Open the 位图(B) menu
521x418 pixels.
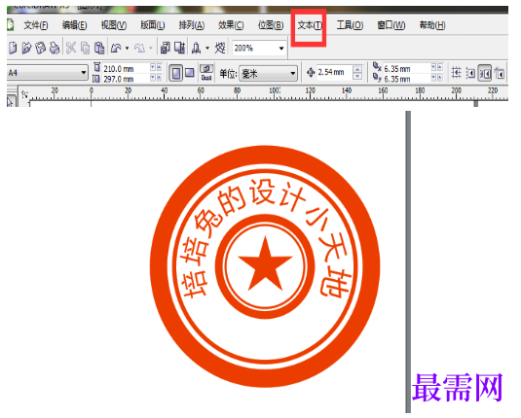(x=271, y=25)
